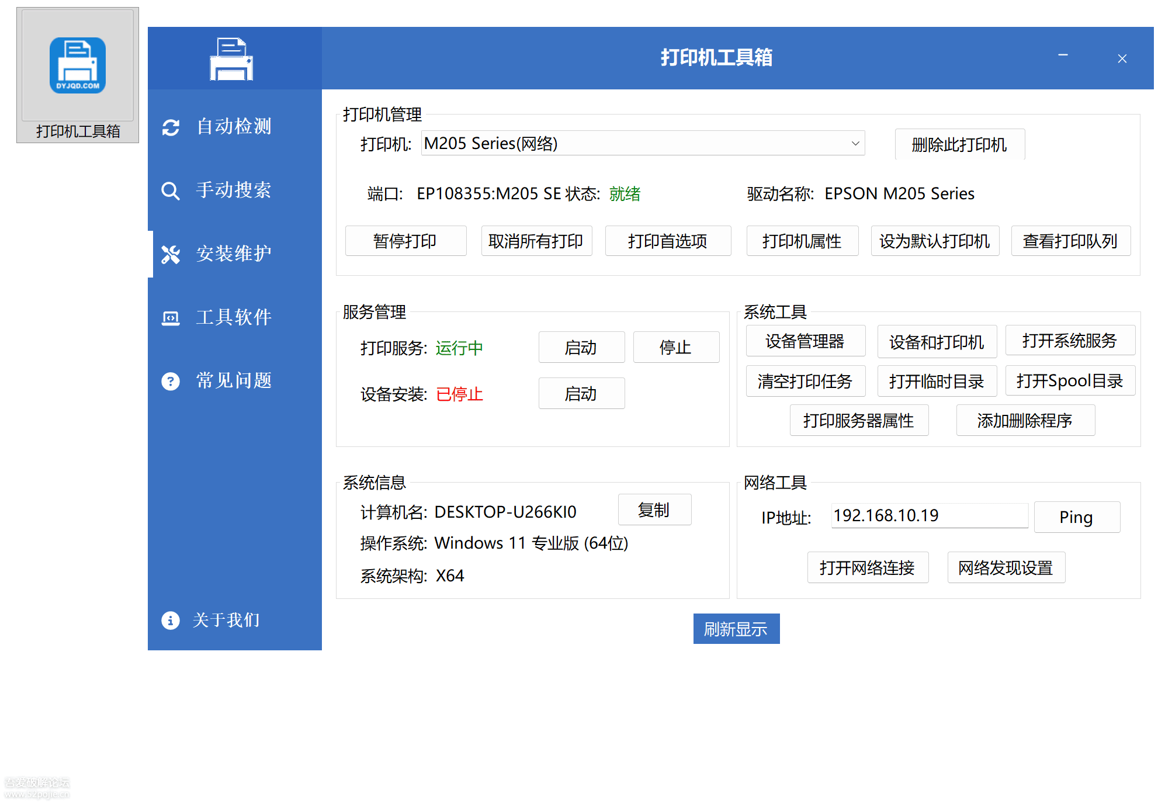Click the 手动搜索 magnifier icon
This screenshot has height=804, width=1165.
[170, 190]
